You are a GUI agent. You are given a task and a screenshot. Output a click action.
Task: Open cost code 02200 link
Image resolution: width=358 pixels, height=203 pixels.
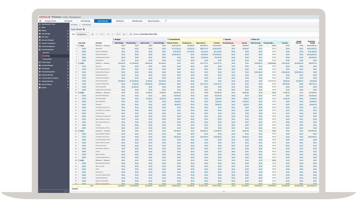[84, 101]
